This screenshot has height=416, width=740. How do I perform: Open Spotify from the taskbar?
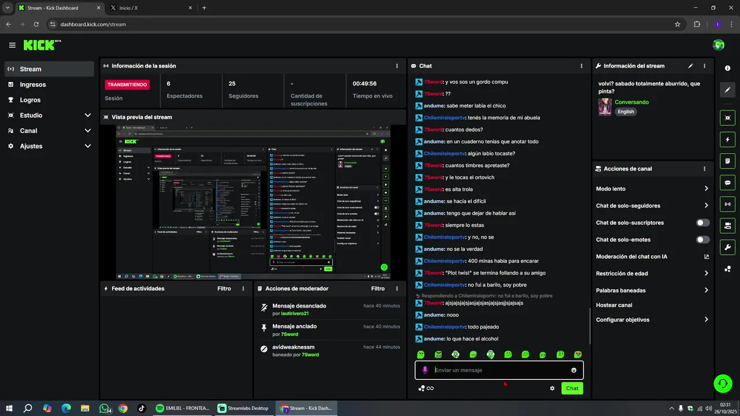(183, 408)
